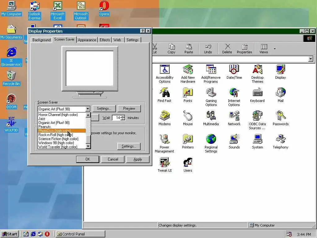Click Apply in Display Properties

tap(138, 159)
